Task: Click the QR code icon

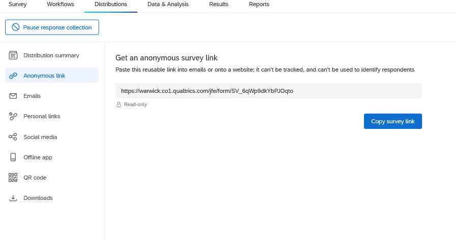Action: (x=13, y=178)
